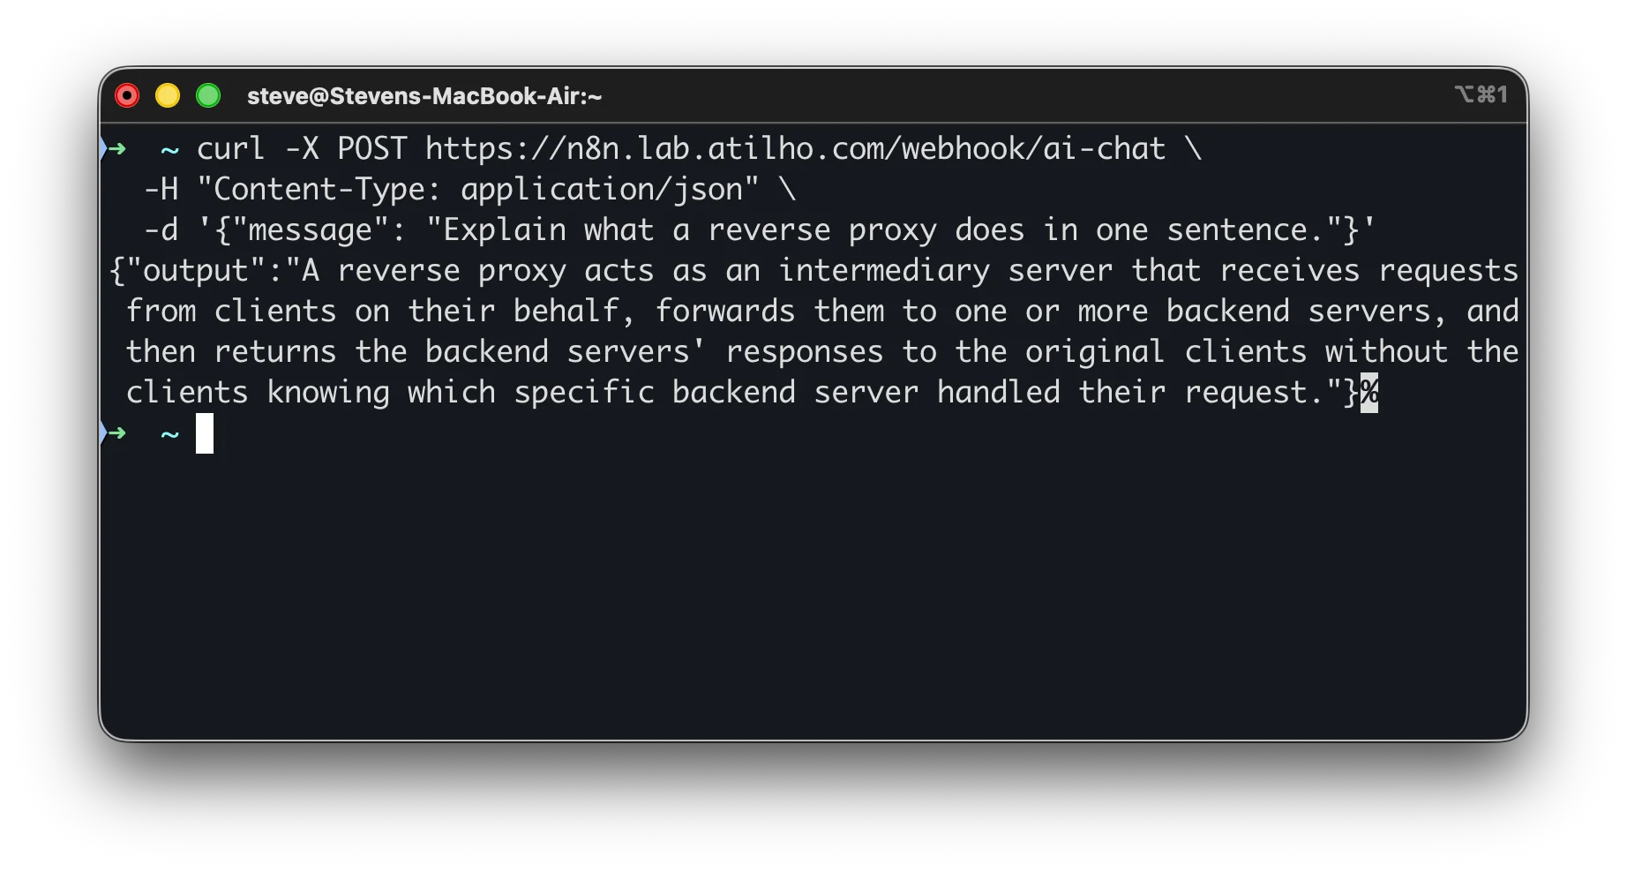Click the terminal window title bar area
This screenshot has width=1627, height=872.
(794, 95)
